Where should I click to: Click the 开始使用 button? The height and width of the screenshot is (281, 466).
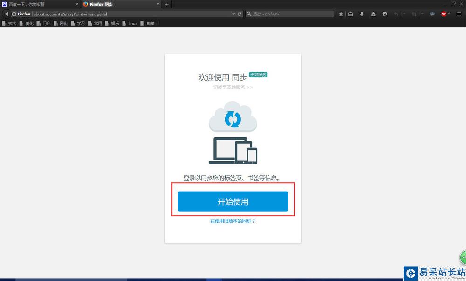233,201
